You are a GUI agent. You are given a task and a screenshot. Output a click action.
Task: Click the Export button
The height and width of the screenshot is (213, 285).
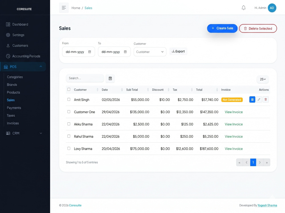click(178, 51)
